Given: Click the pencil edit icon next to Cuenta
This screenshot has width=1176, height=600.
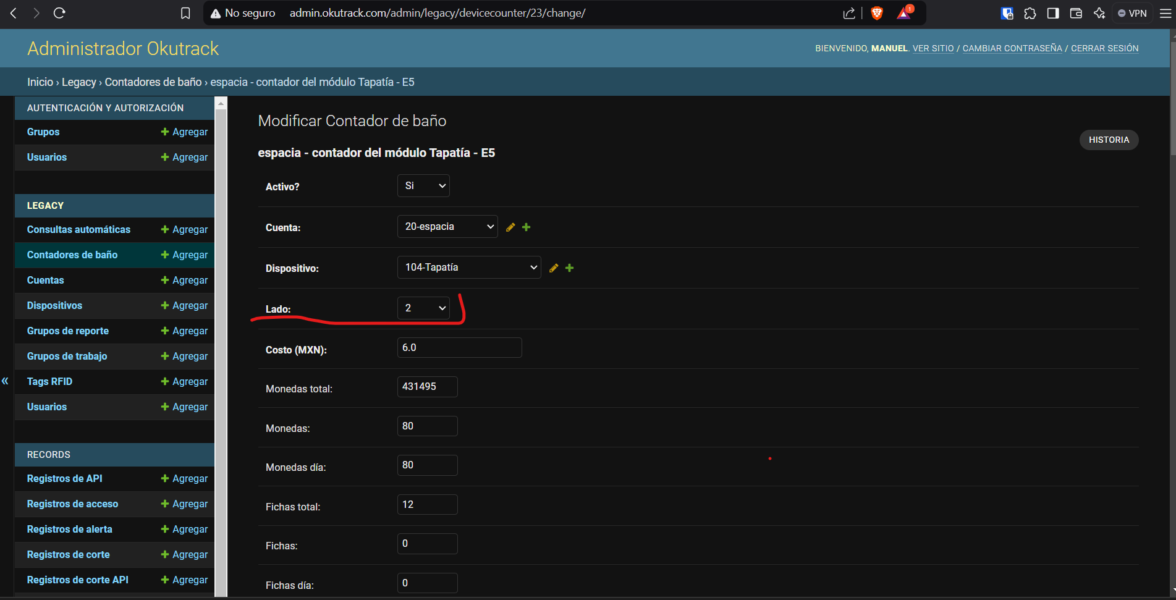Looking at the screenshot, I should 510,227.
